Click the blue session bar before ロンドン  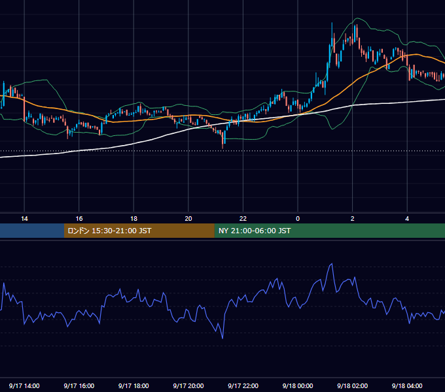[32, 231]
